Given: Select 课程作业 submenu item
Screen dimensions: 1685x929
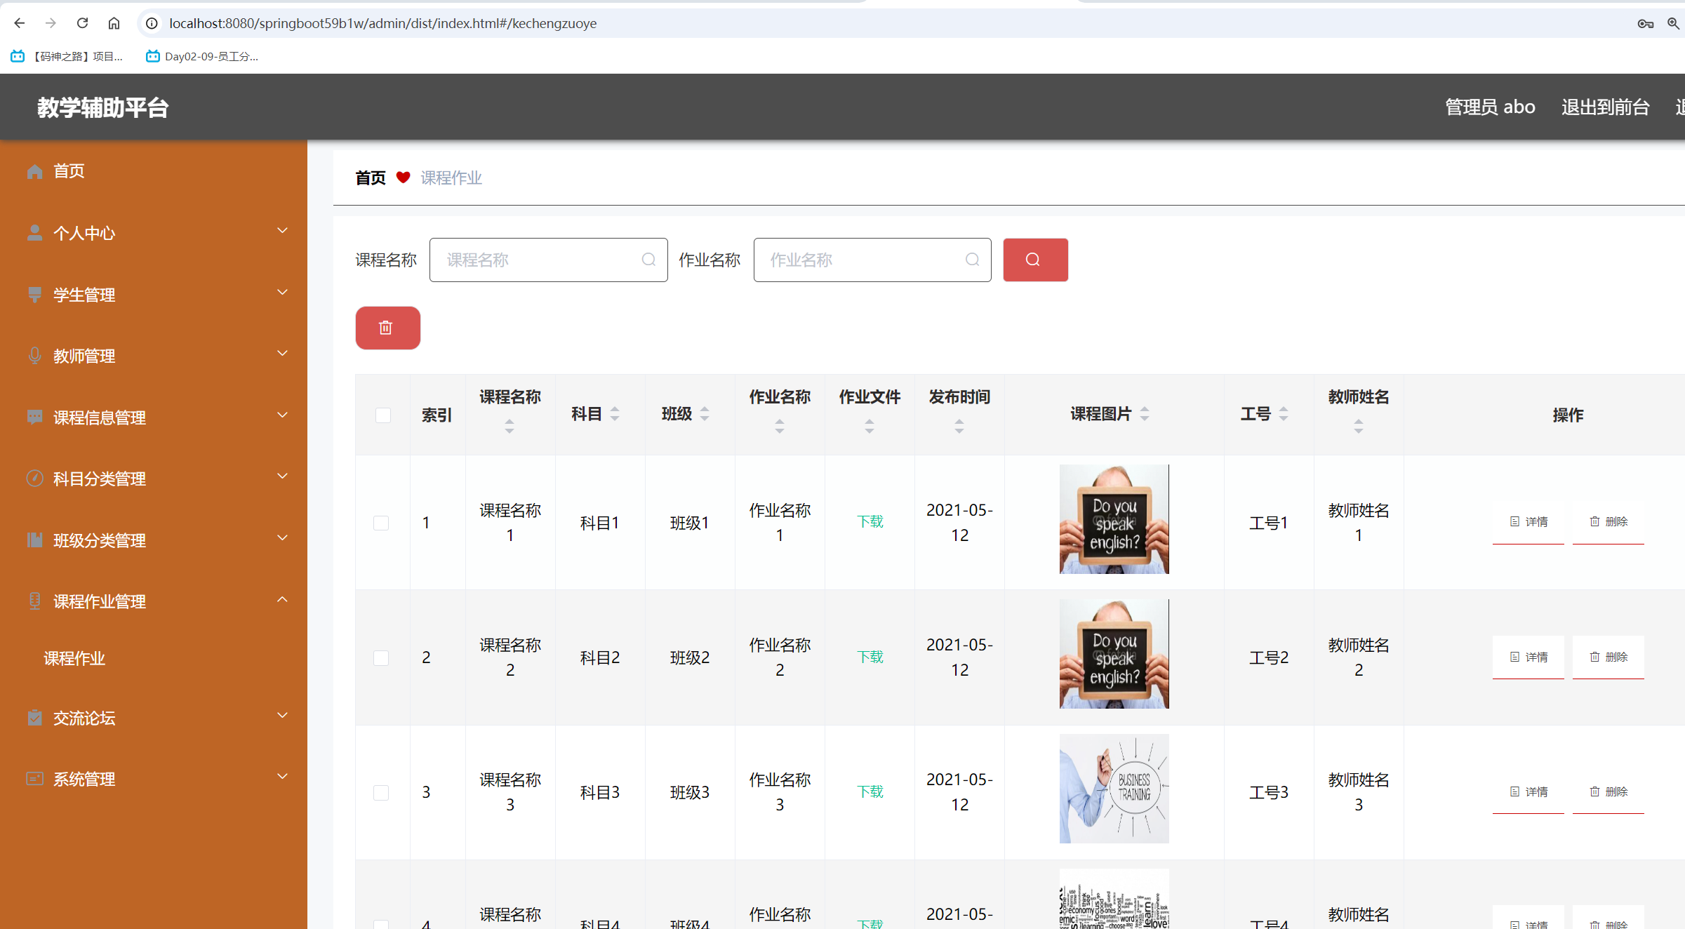Looking at the screenshot, I should pos(74,658).
